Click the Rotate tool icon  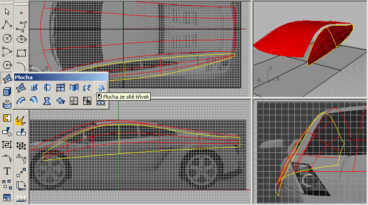coord(21,186)
